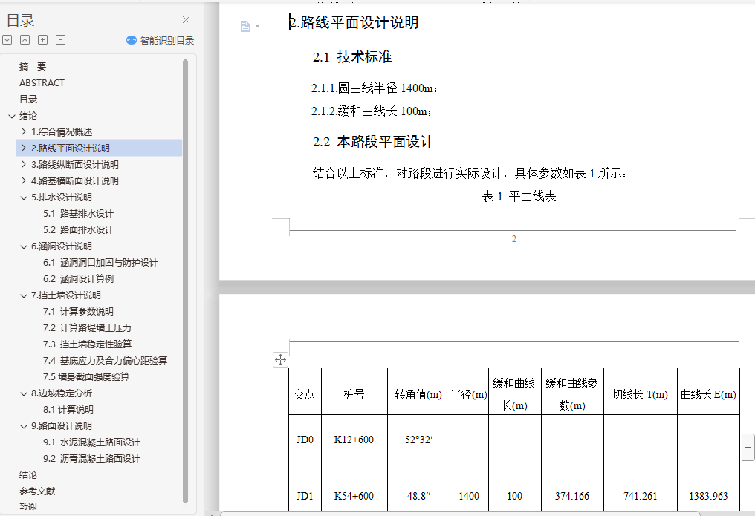Click the 智能识别目录 cloud icon
The height and width of the screenshot is (516, 755).
coord(132,40)
